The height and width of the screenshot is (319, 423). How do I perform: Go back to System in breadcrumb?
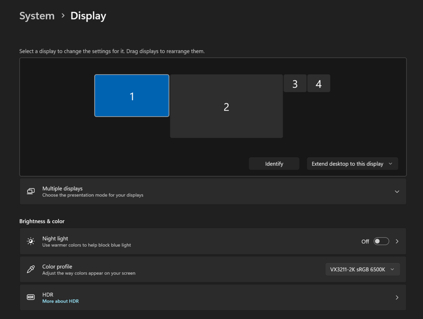37,16
